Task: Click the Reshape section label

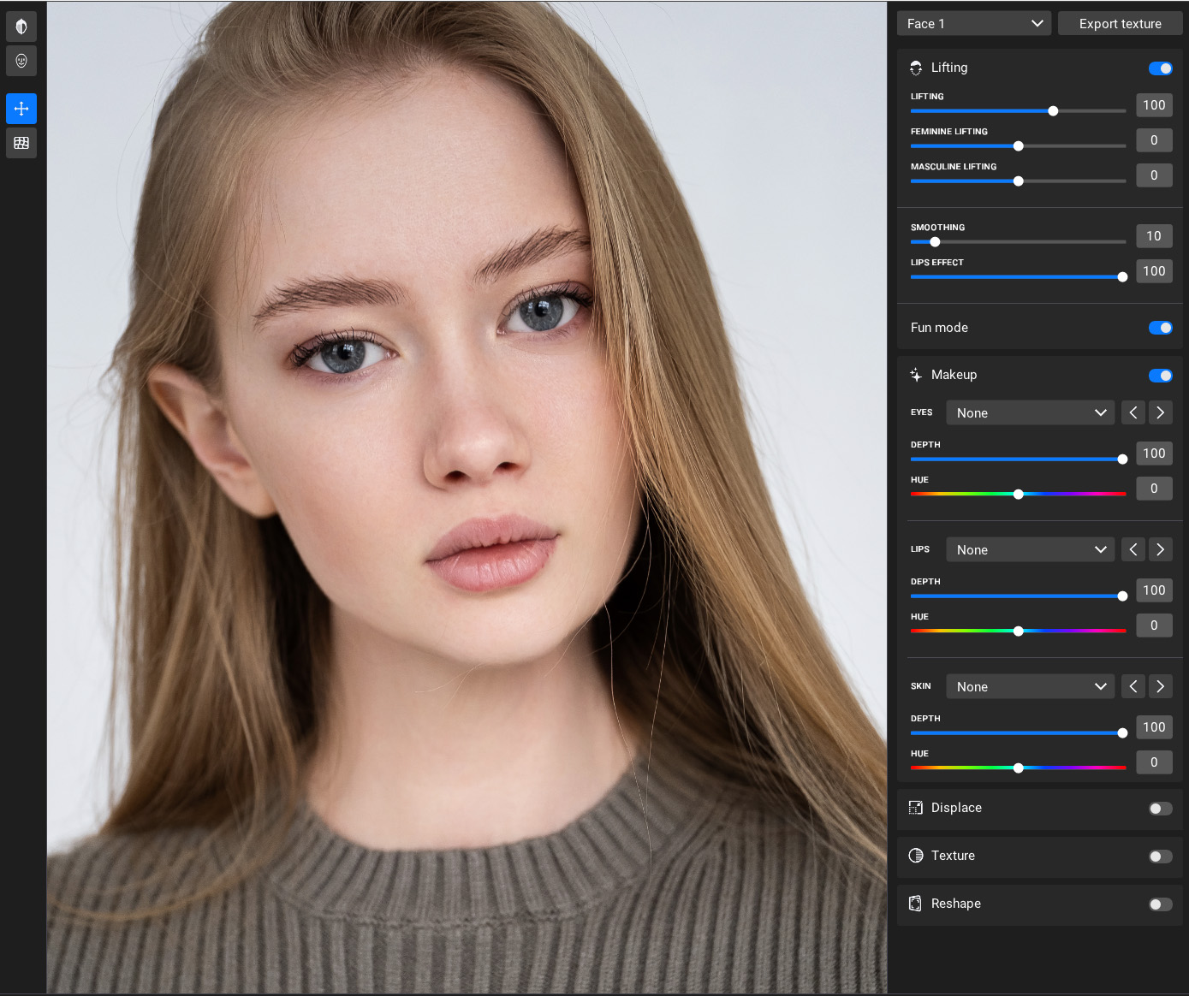Action: 955,904
